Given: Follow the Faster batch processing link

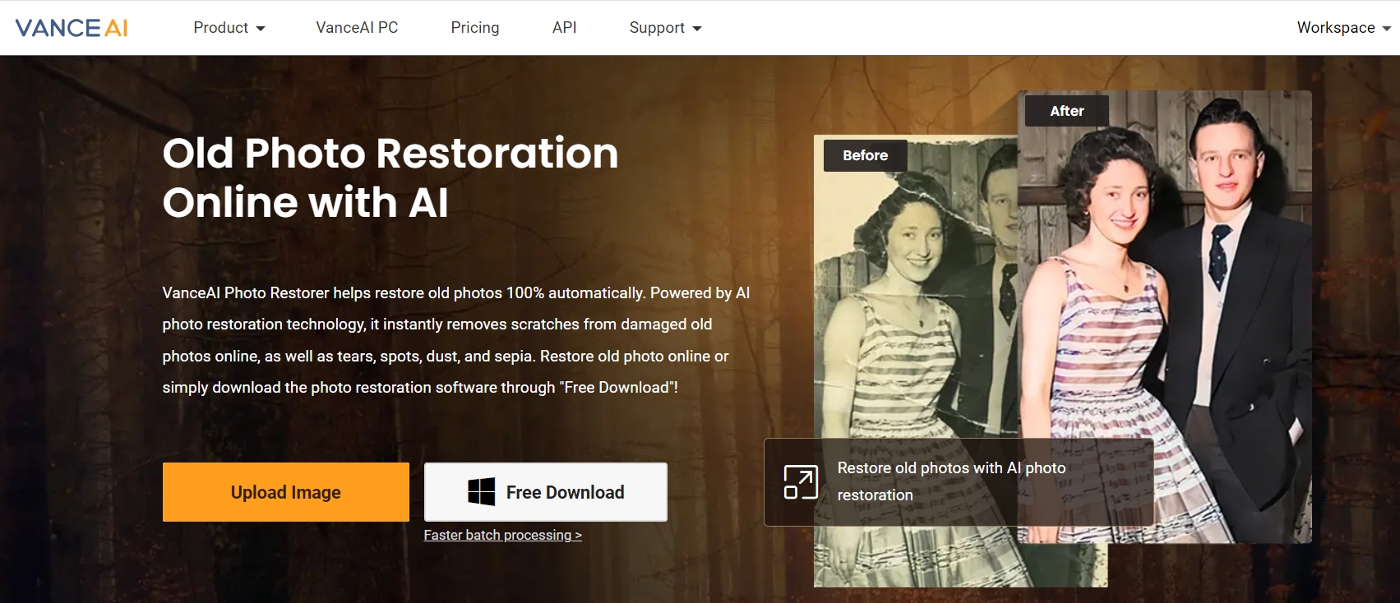Looking at the screenshot, I should (x=502, y=535).
